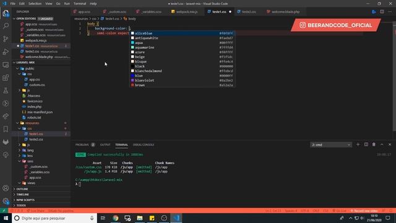Collapse the public folder
Image resolution: width=396 pixels, height=223 pixels.
30,69
